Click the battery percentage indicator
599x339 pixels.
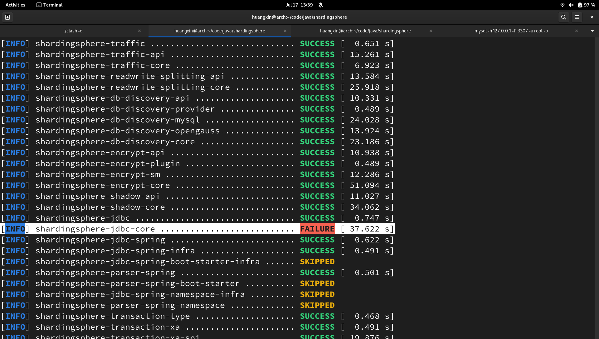tap(586, 5)
